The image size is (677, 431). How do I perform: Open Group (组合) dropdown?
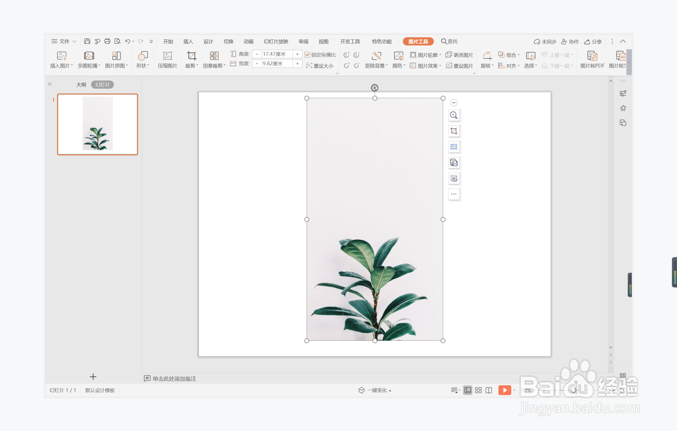(509, 55)
